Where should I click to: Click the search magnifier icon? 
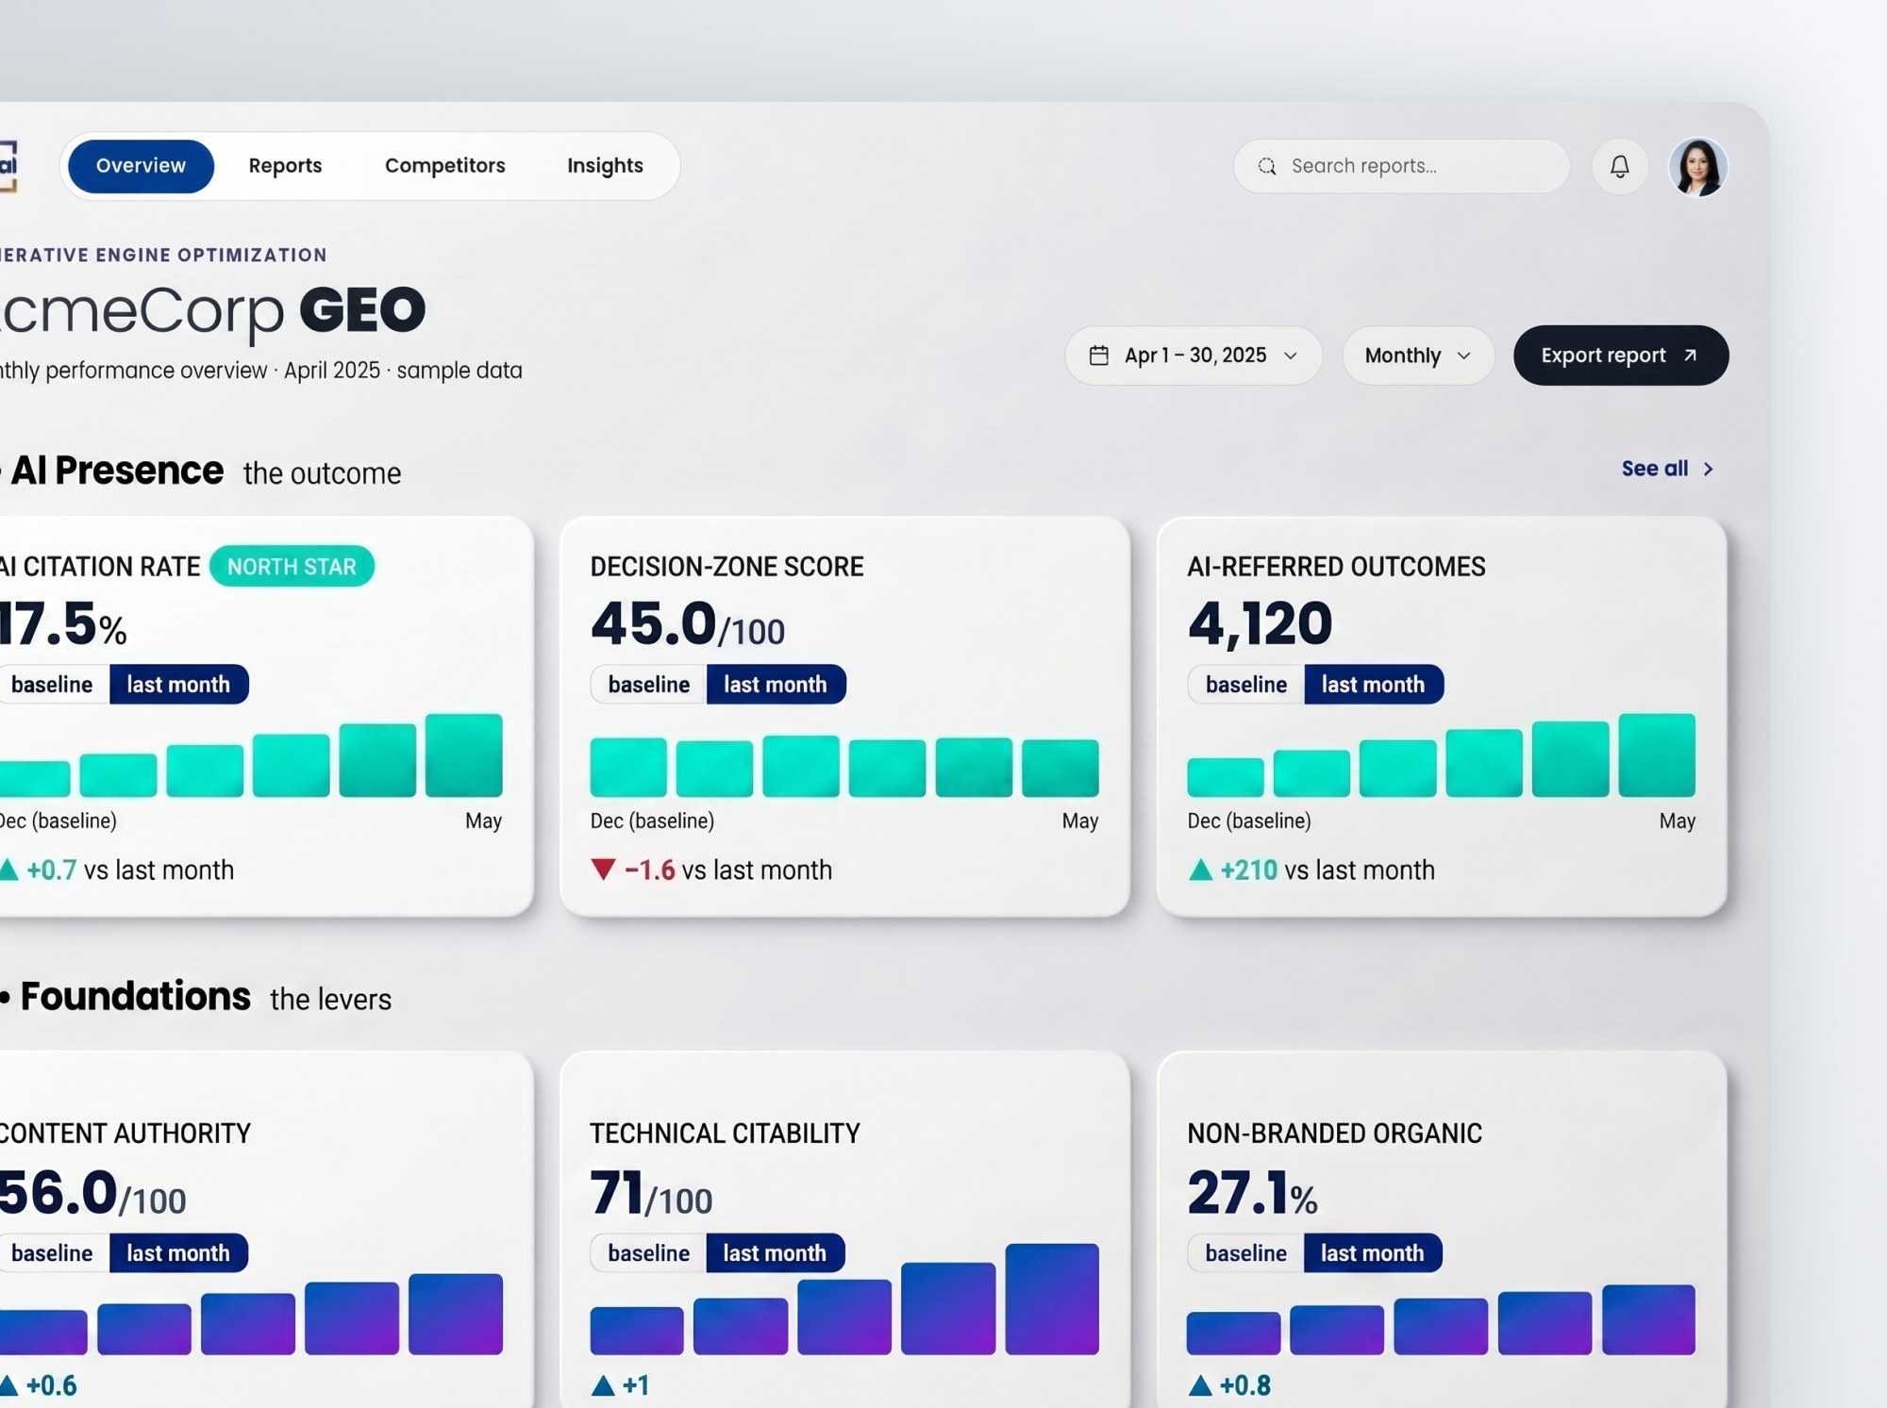coord(1267,167)
